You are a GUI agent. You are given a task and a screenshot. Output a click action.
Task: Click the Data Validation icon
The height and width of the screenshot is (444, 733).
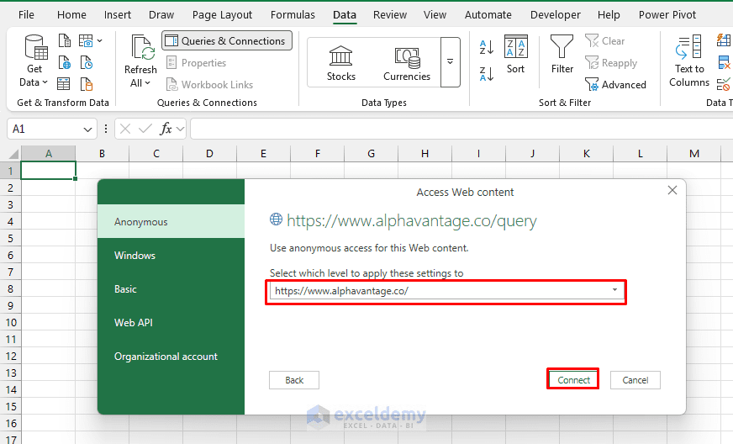coord(723,84)
